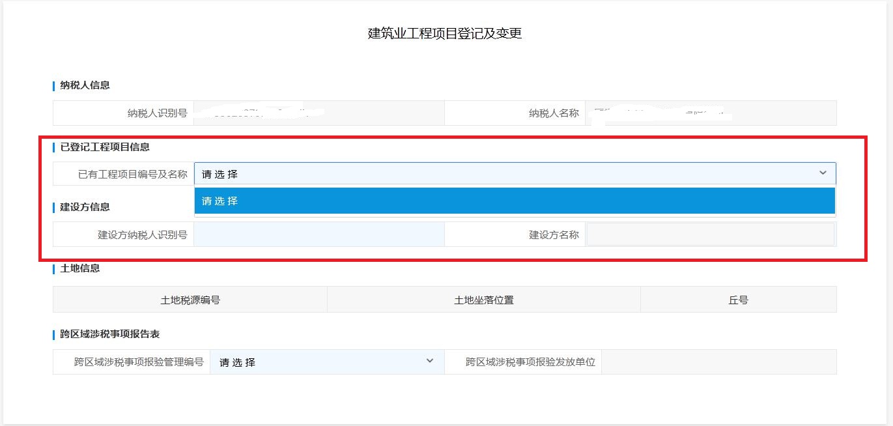Click the 建筑业工程项目登记及变更 page title
Viewport: 893px width, 426px height.
coord(446,33)
